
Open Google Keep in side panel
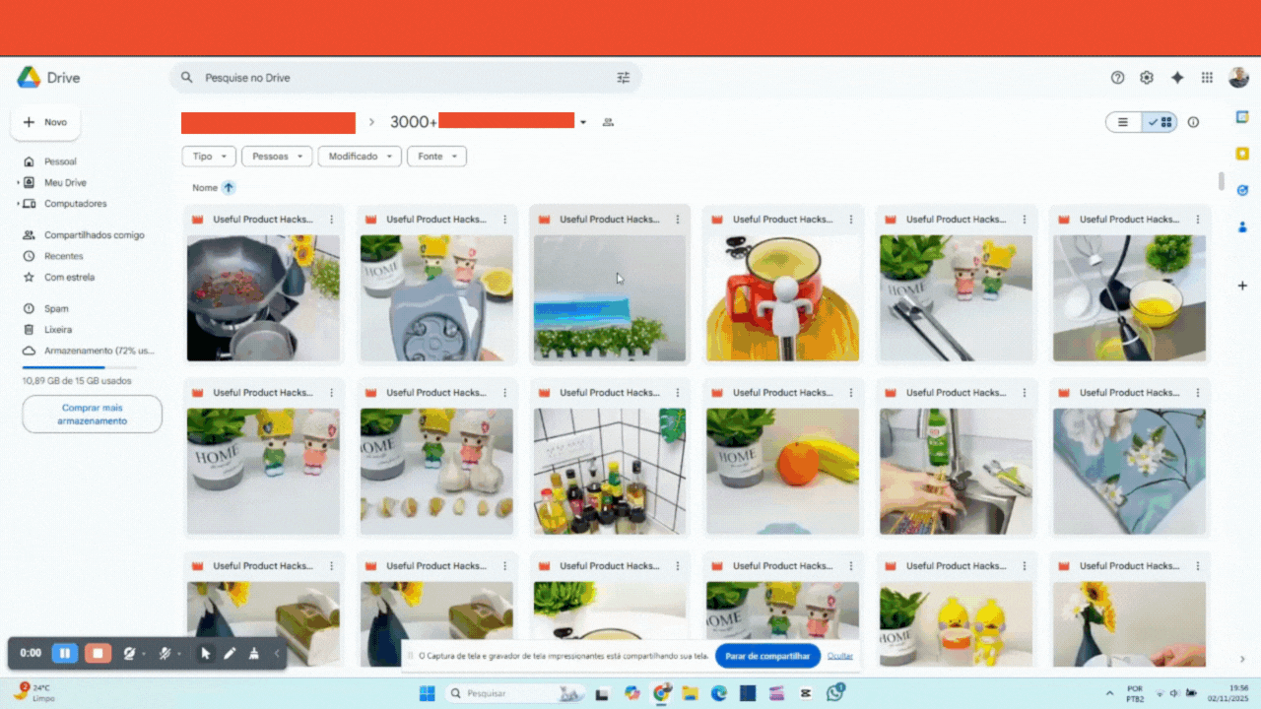1242,154
